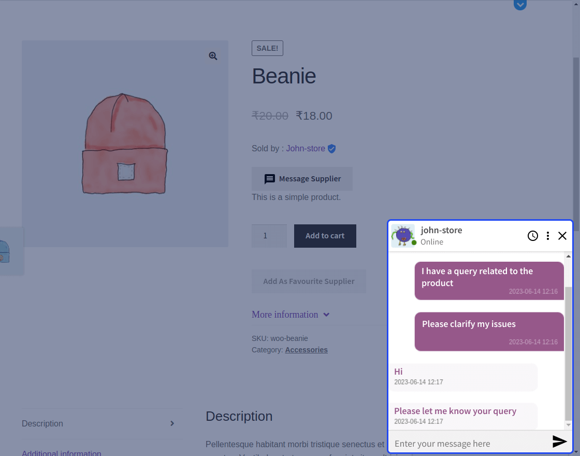This screenshot has width=580, height=456.
Task: Close the john-store chat window
Action: [x=562, y=236]
